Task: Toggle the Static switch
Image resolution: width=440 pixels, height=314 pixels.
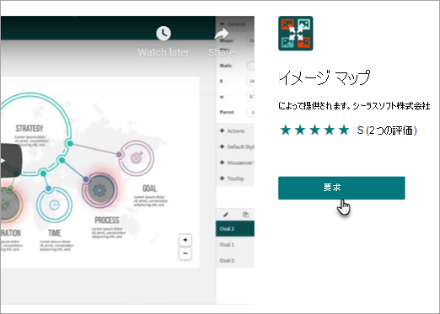Action: [250, 66]
